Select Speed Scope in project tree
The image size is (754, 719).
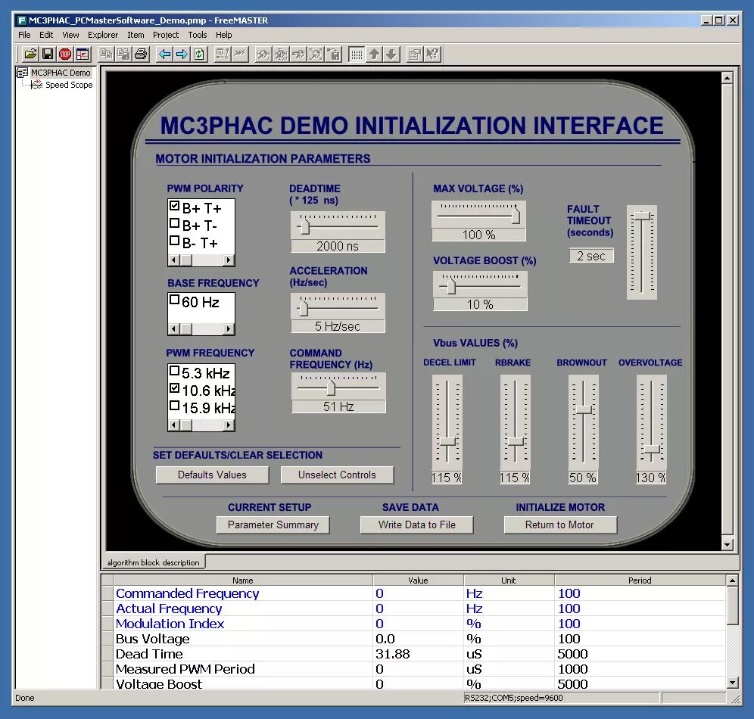point(69,85)
